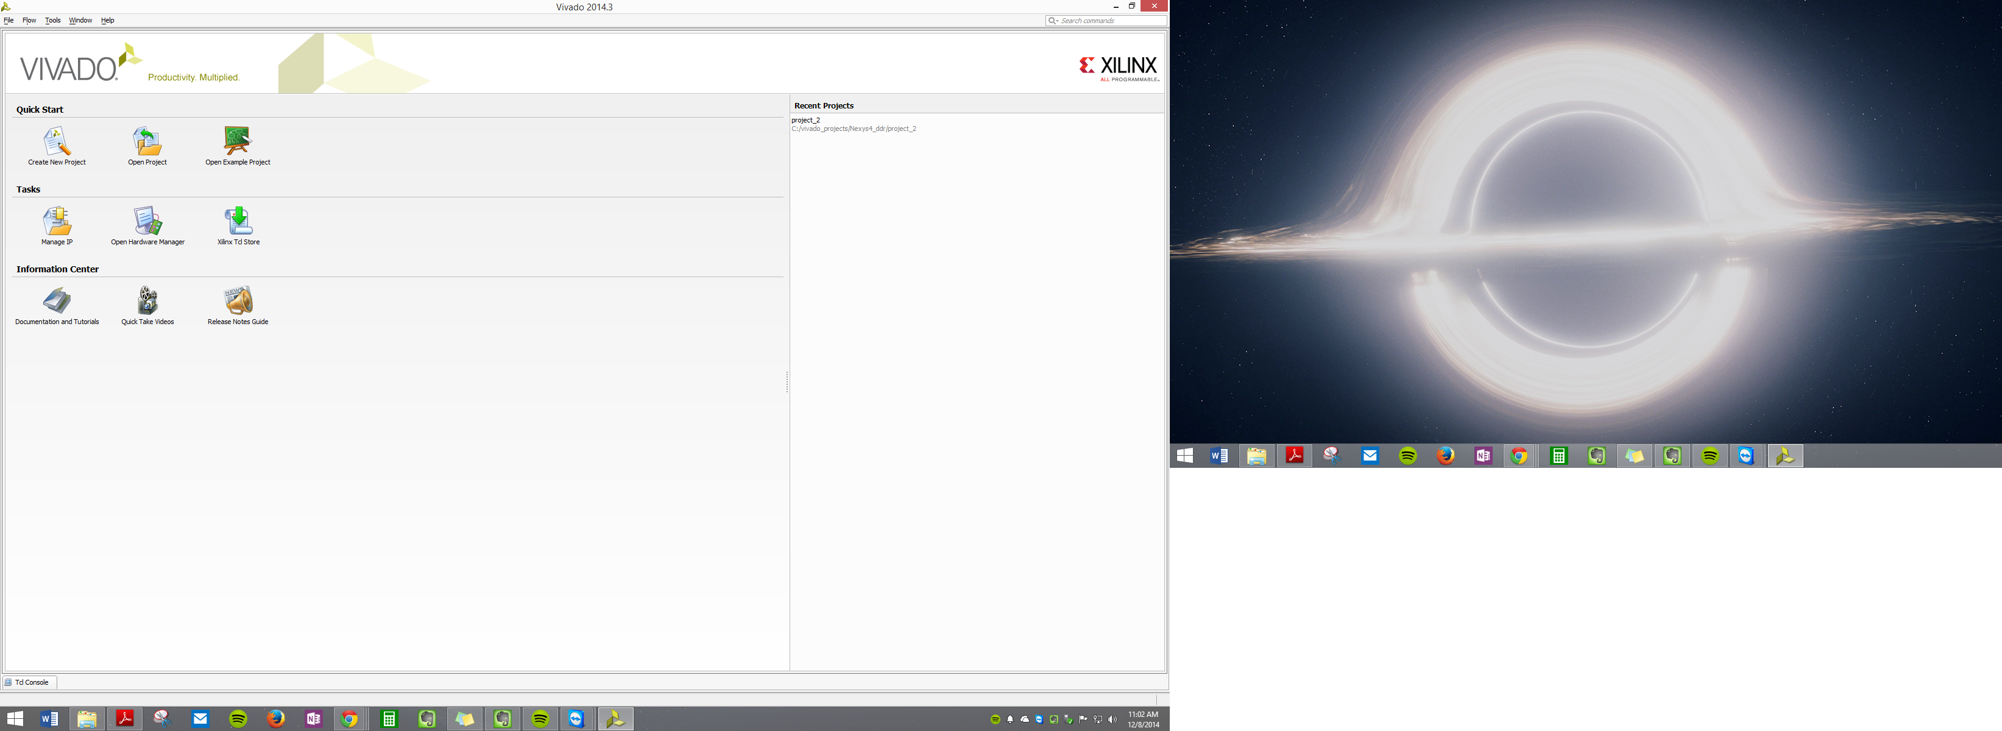This screenshot has height=731, width=2002.
Task: Click the cloud tray icon
Action: tap(1024, 719)
